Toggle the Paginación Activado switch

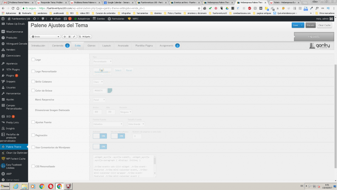click(100, 136)
